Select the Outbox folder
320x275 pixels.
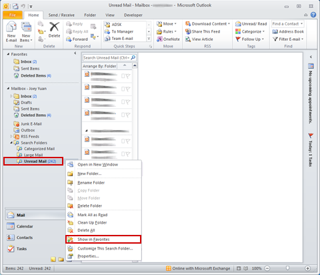(x=24, y=130)
